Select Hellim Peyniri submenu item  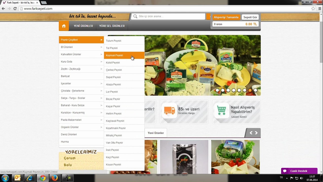[x=124, y=114]
